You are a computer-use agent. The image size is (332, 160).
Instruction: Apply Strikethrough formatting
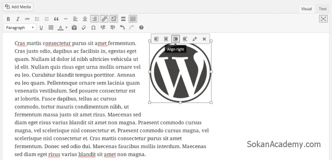click(27, 19)
